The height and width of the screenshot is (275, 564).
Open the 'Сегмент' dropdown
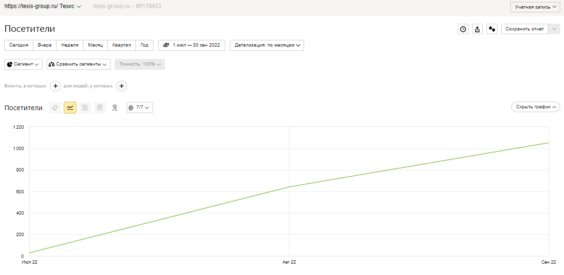tap(23, 64)
